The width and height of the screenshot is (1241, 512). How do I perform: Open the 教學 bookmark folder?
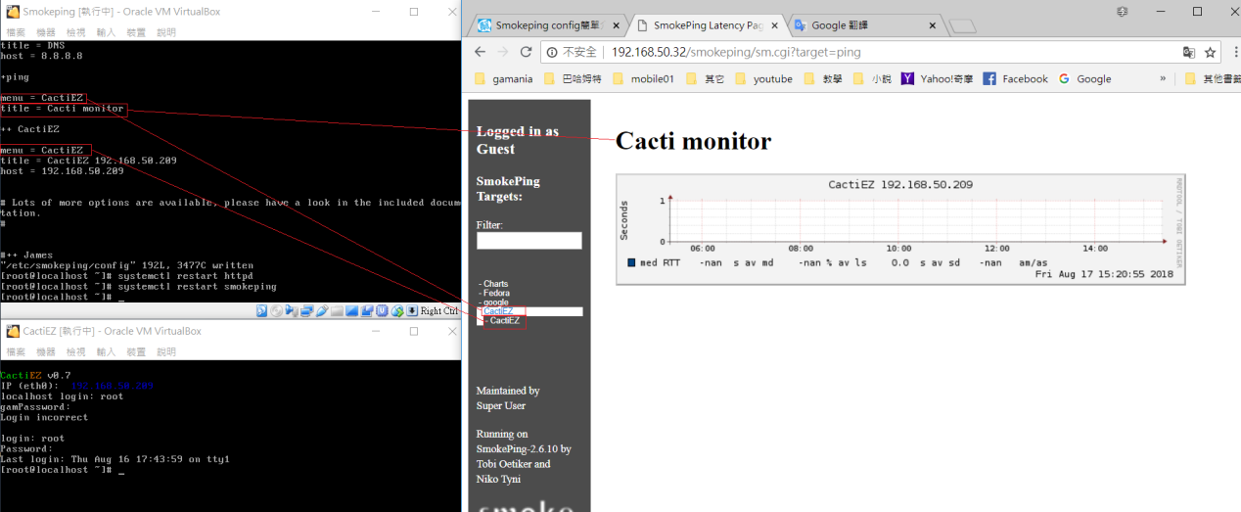click(x=822, y=79)
